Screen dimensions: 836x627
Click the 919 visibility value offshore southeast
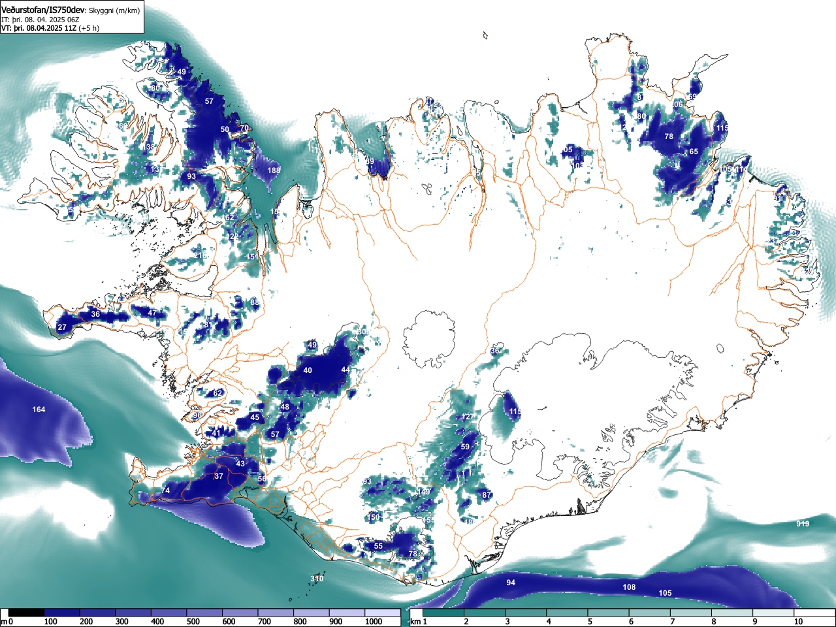click(803, 524)
